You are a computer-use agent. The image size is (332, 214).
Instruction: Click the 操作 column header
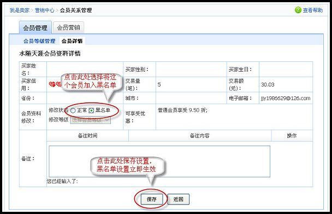click(292, 136)
